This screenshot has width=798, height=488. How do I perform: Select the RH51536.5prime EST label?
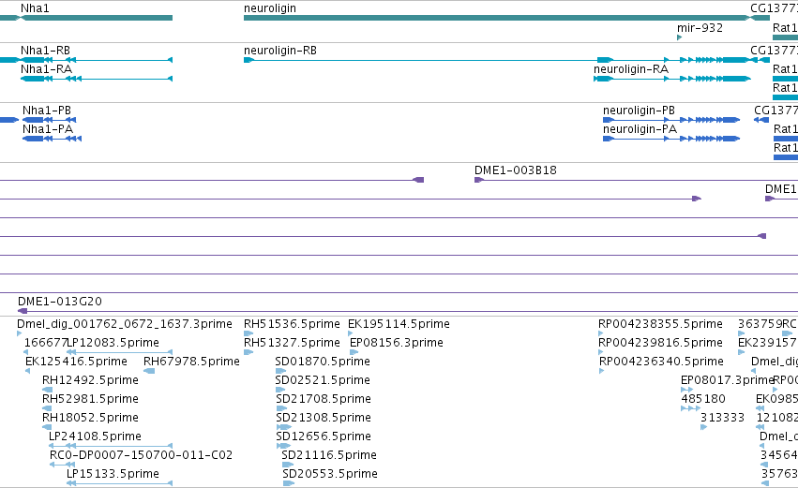click(x=292, y=324)
